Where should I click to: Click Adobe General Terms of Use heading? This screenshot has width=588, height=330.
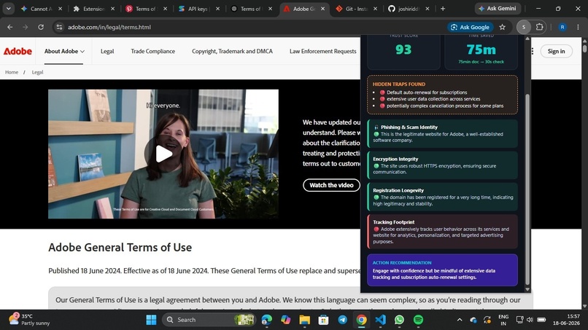click(120, 247)
